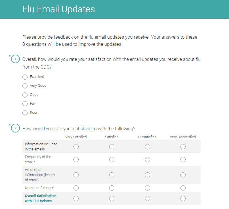
Task: Select the Good radio button
Action: [x=25, y=95]
